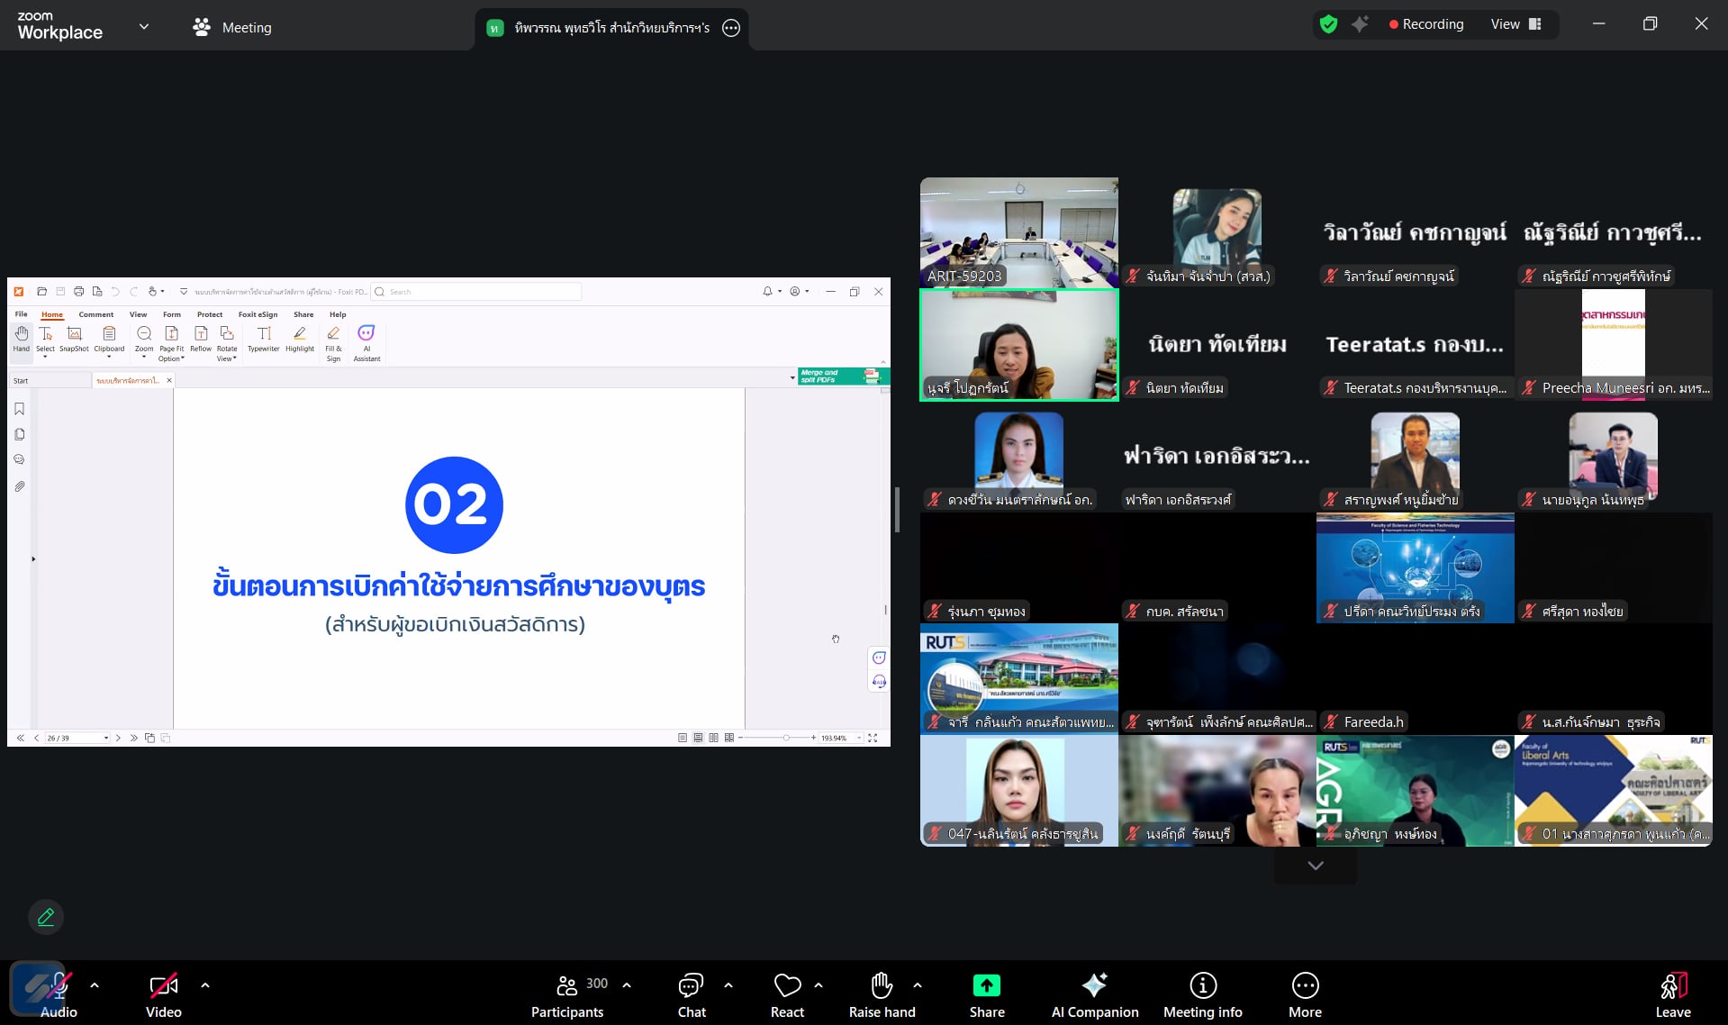Expand video options arrow next to Video
The height and width of the screenshot is (1025, 1728).
[x=205, y=985]
